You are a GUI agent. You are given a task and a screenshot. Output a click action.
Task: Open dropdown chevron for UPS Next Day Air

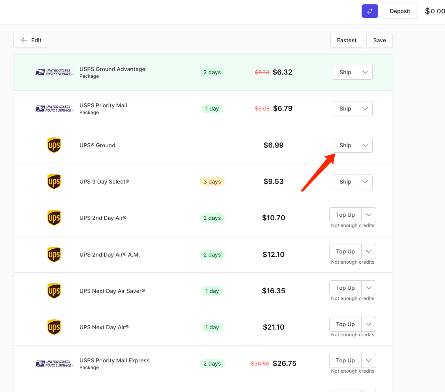[x=369, y=324]
